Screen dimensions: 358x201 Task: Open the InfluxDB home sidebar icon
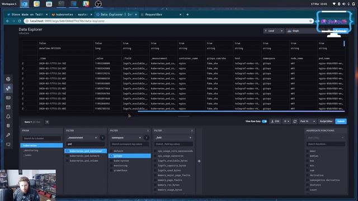(8, 79)
